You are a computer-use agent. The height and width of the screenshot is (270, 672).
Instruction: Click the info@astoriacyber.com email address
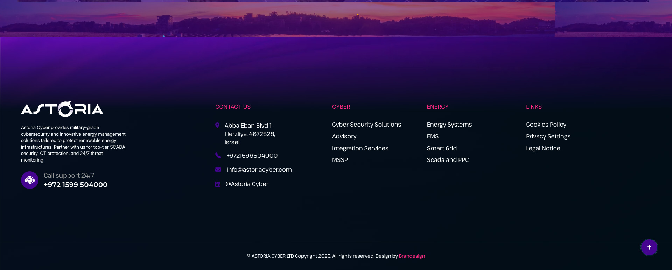[259, 170]
